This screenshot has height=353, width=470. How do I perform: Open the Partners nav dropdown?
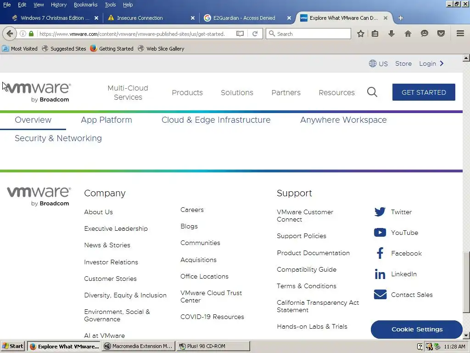286,92
